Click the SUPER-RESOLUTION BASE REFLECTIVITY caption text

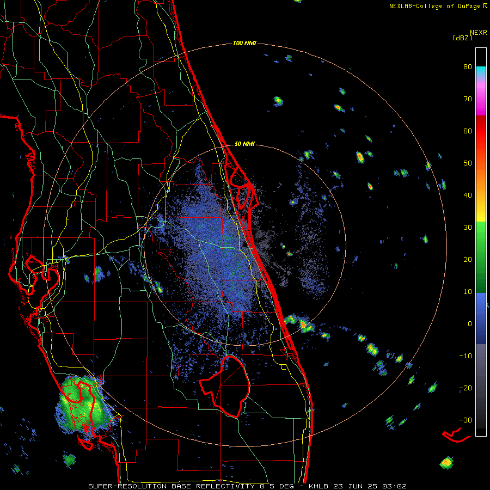(x=171, y=486)
